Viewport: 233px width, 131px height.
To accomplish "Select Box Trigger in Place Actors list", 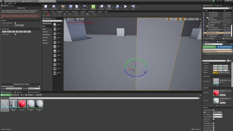I will coord(58,68).
